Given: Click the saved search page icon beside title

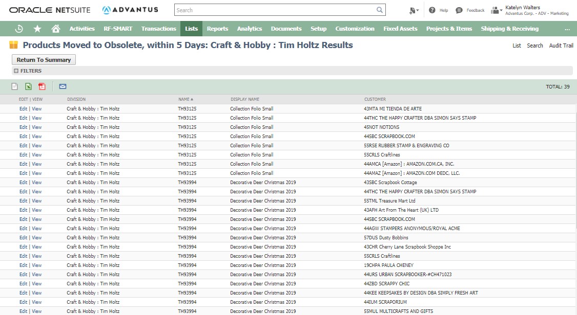Looking at the screenshot, I should 14,45.
